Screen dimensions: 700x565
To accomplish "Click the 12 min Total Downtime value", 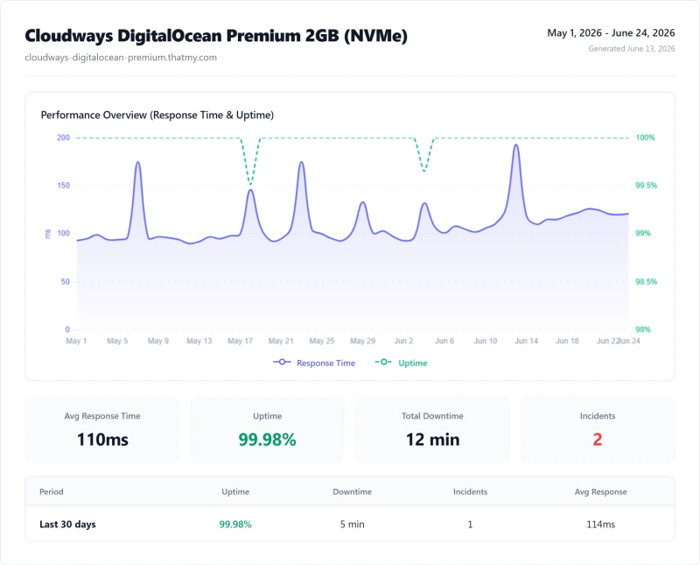I will point(432,440).
